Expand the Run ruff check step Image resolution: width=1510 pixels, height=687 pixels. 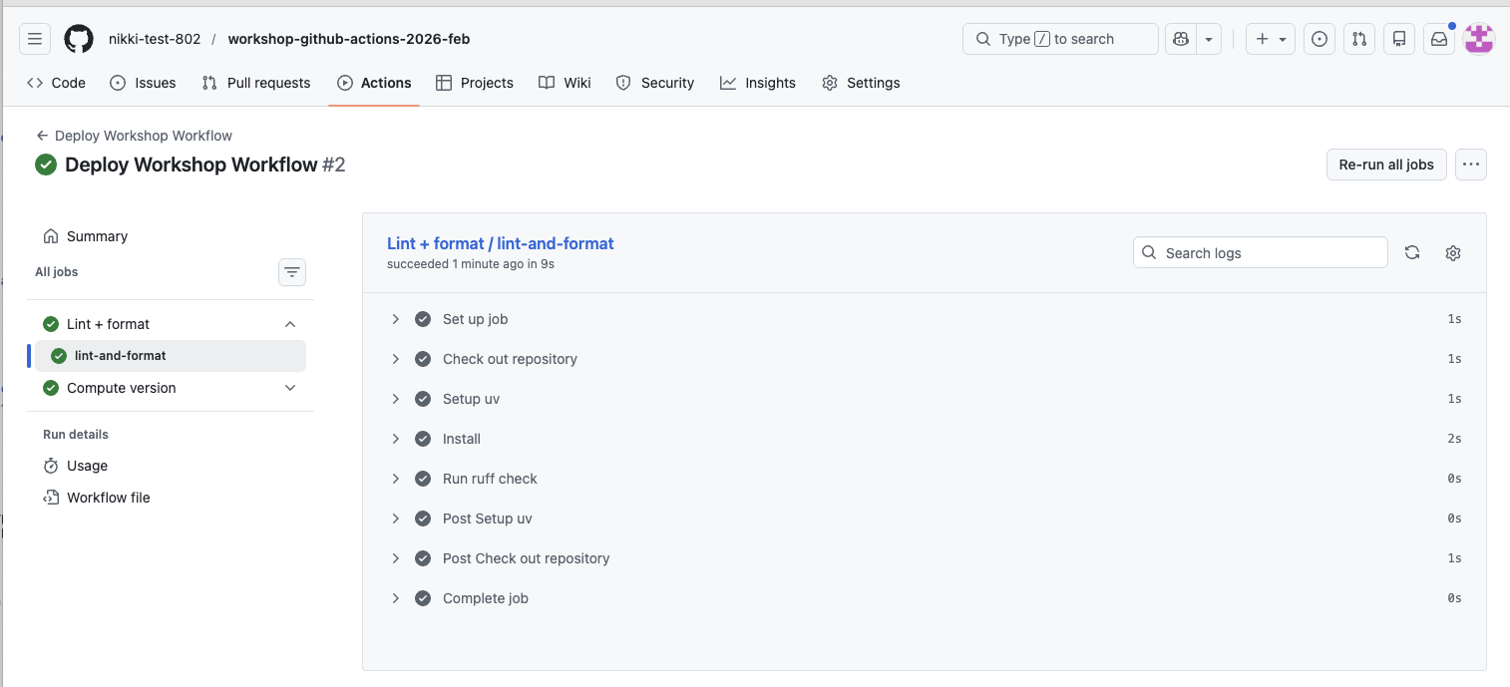point(395,478)
